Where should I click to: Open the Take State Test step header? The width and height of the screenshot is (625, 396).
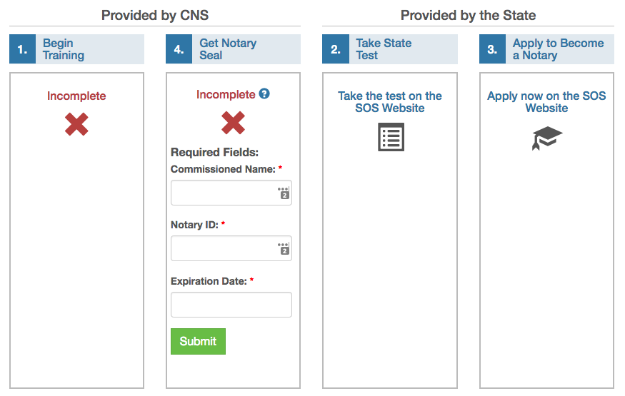pos(384,49)
